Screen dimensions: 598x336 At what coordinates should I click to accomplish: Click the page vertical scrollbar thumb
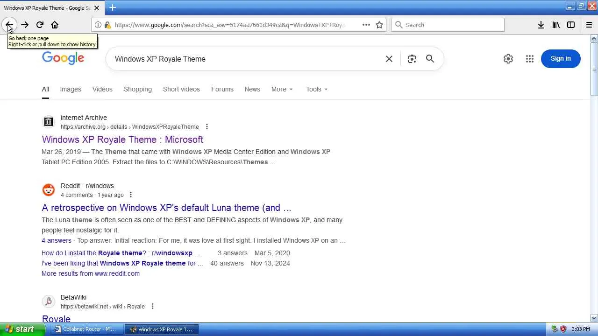(x=594, y=69)
